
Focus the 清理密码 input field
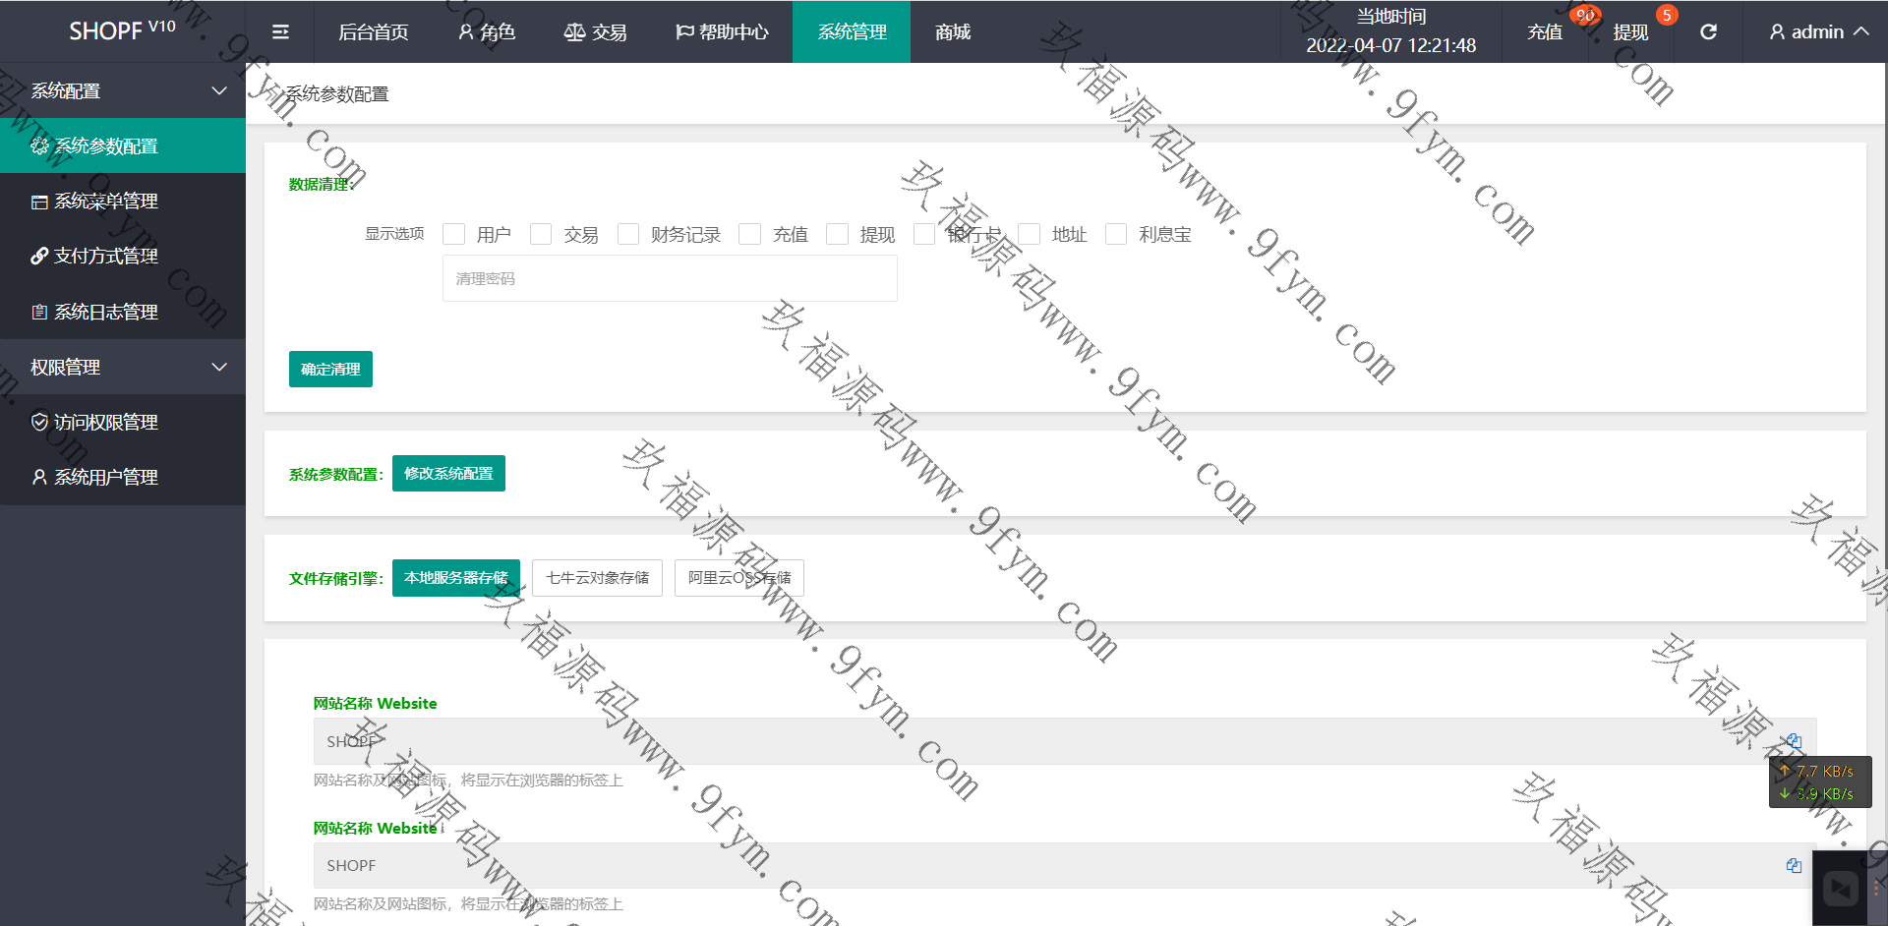[670, 279]
